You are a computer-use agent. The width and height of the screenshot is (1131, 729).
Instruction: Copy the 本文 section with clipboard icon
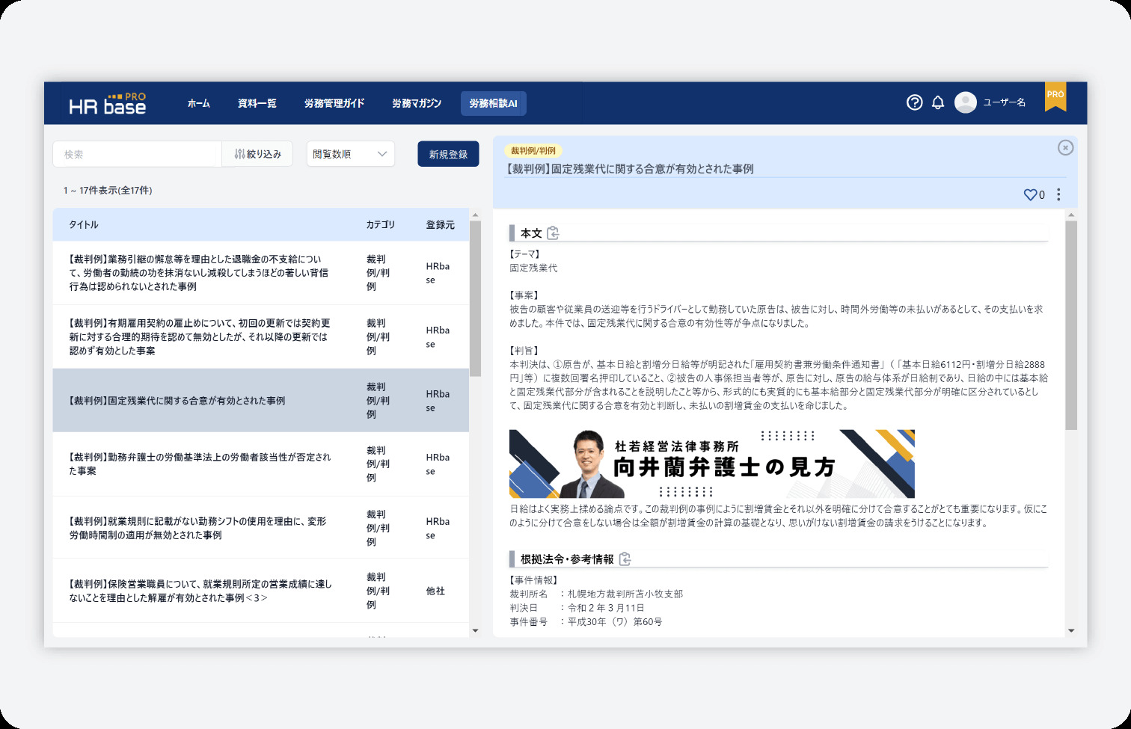click(553, 233)
